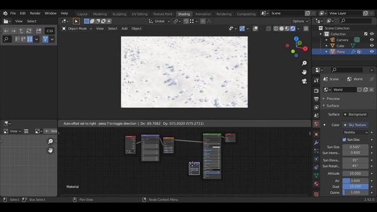The image size is (377, 212).
Task: Open Modifier properties wrench tab
Action: pos(316,143)
